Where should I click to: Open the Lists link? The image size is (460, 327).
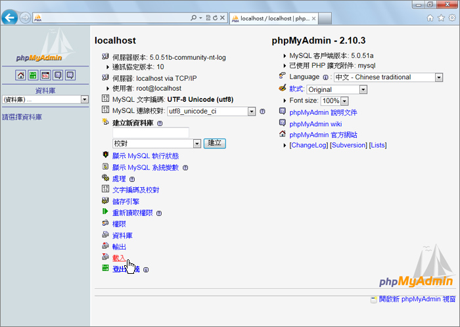coord(378,145)
